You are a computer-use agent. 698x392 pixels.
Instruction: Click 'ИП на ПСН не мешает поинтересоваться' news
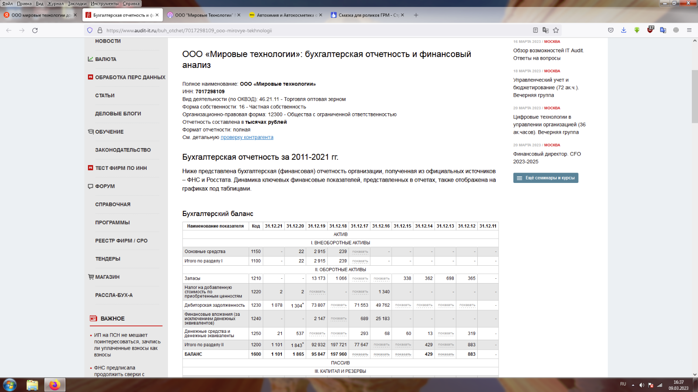pyautogui.click(x=127, y=345)
